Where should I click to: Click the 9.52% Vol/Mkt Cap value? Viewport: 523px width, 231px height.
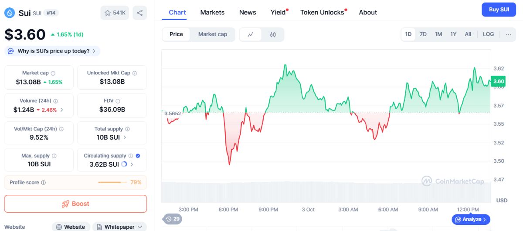39,137
